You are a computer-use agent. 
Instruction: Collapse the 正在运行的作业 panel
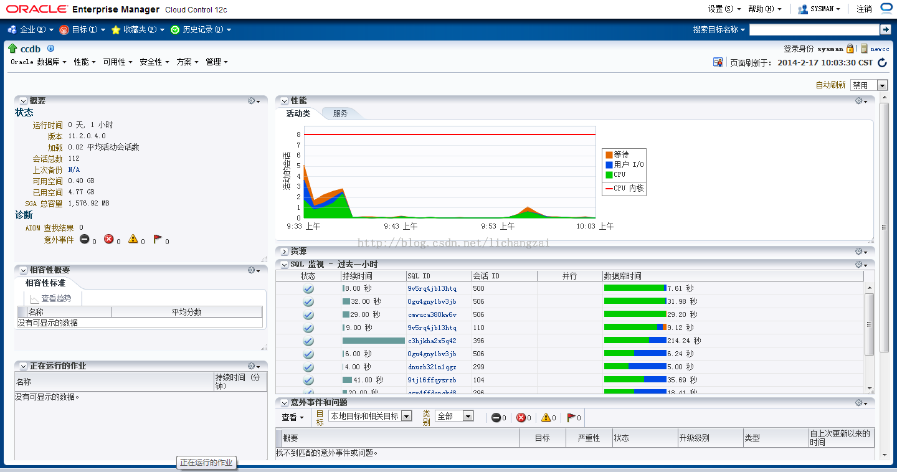[x=23, y=366]
